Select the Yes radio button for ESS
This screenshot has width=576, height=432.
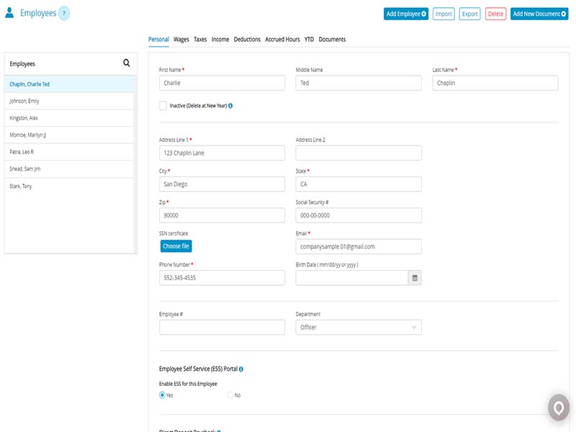coord(163,395)
